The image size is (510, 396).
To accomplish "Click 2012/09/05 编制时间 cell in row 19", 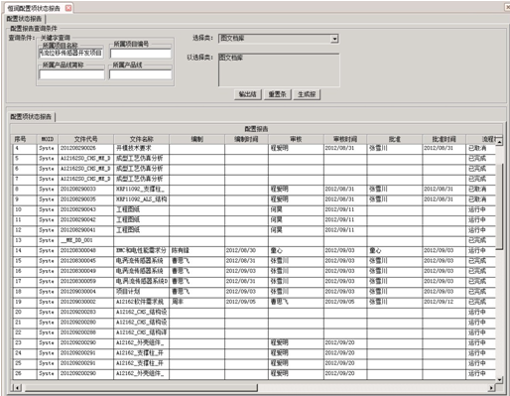I will tap(246, 302).
